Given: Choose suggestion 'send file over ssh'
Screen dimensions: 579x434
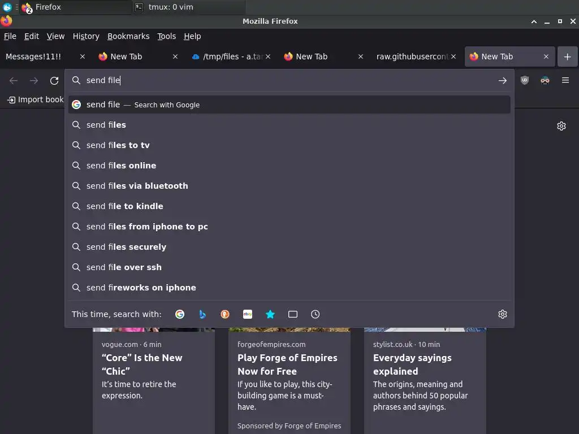Looking at the screenshot, I should tap(289, 267).
